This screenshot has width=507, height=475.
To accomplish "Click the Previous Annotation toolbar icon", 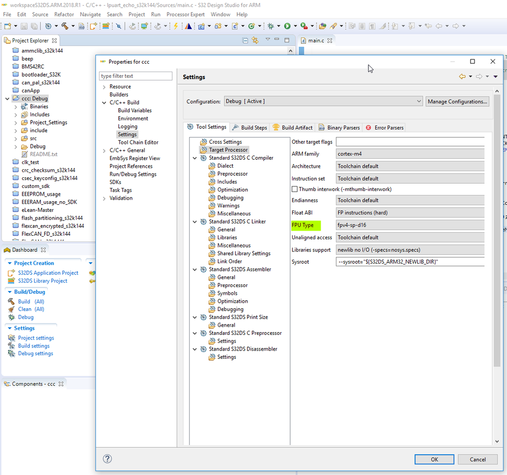I will tap(412, 26).
